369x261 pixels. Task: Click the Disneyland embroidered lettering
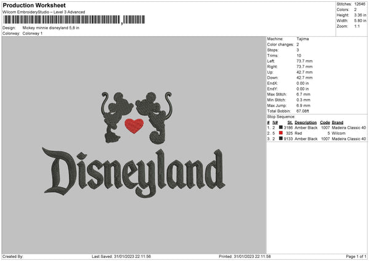tap(133, 173)
